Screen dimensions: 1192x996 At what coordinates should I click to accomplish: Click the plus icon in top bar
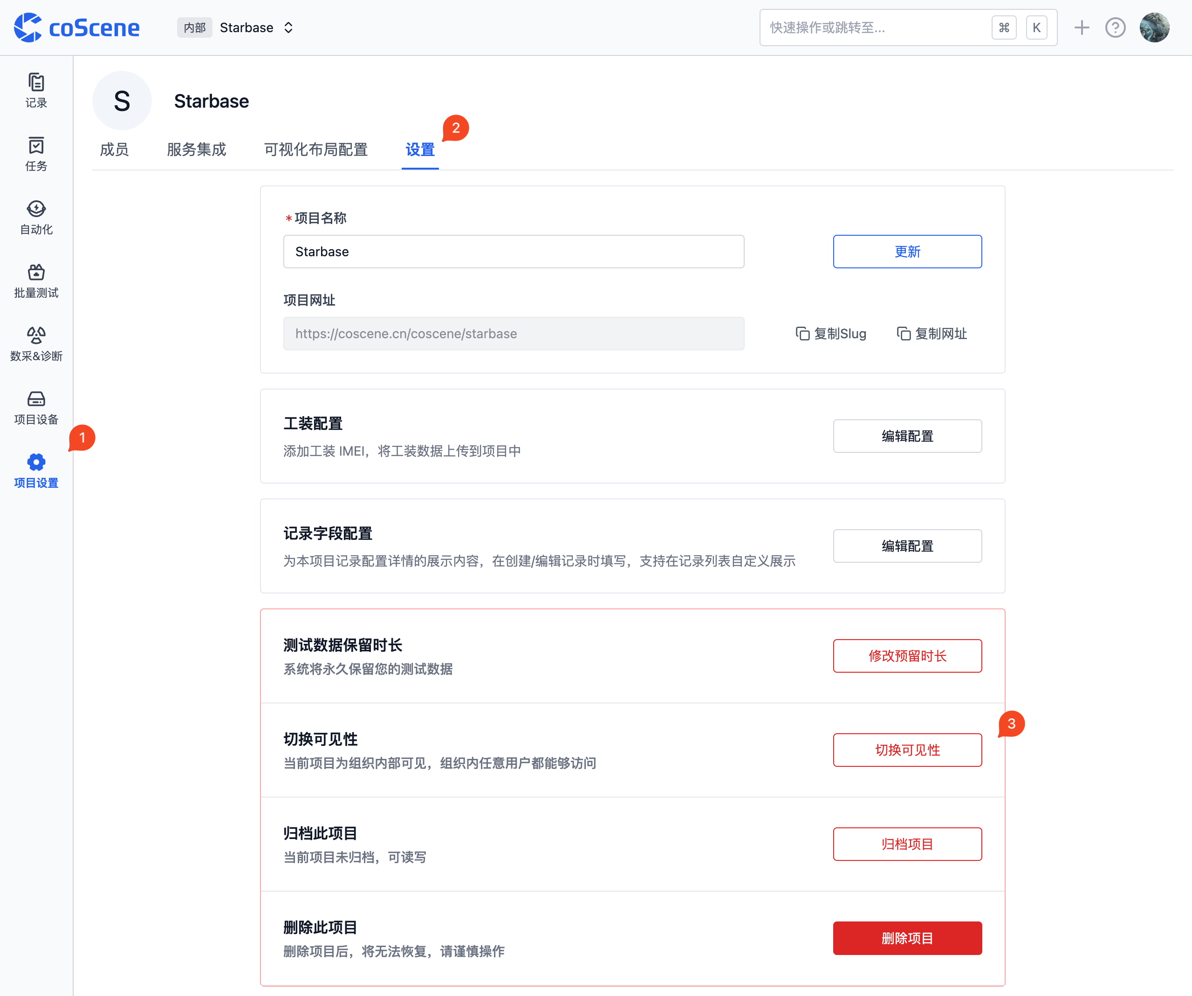pos(1081,27)
